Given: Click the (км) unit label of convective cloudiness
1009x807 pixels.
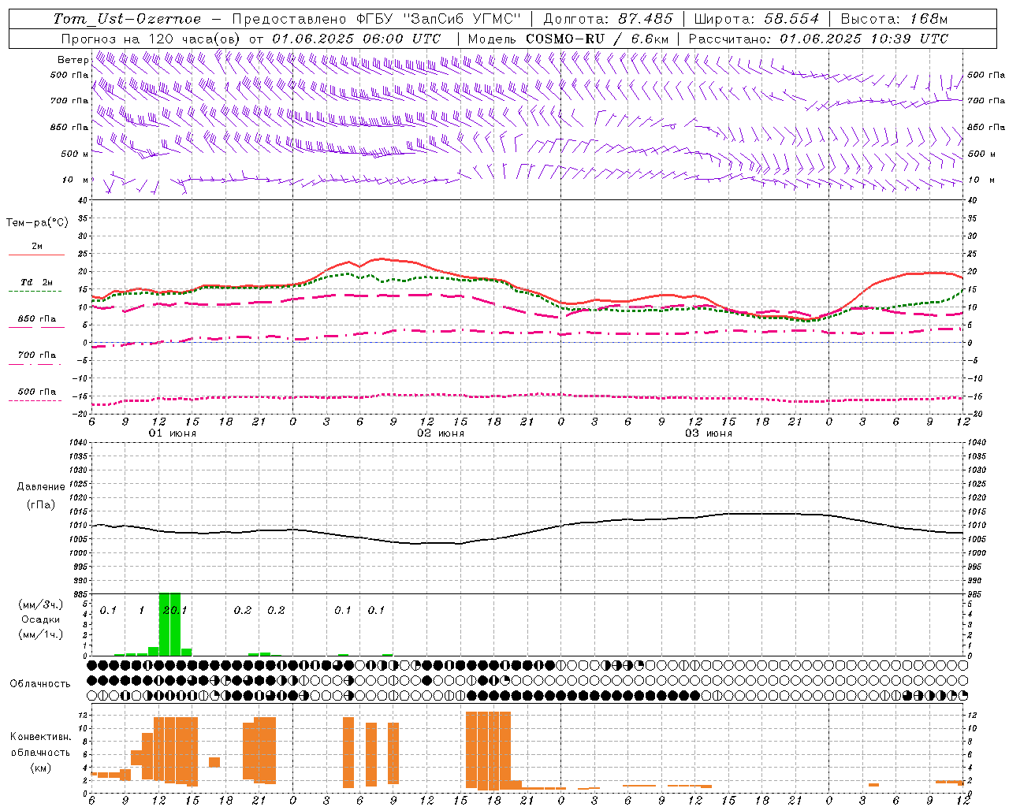Looking at the screenshot, I should pos(40,768).
